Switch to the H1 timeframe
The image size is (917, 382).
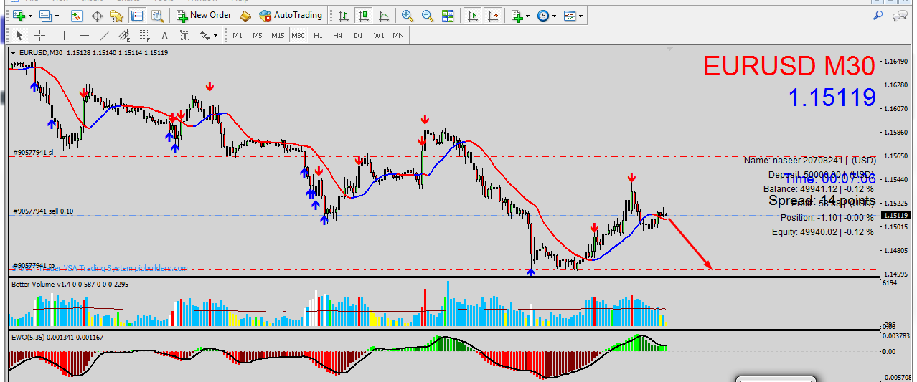[318, 35]
